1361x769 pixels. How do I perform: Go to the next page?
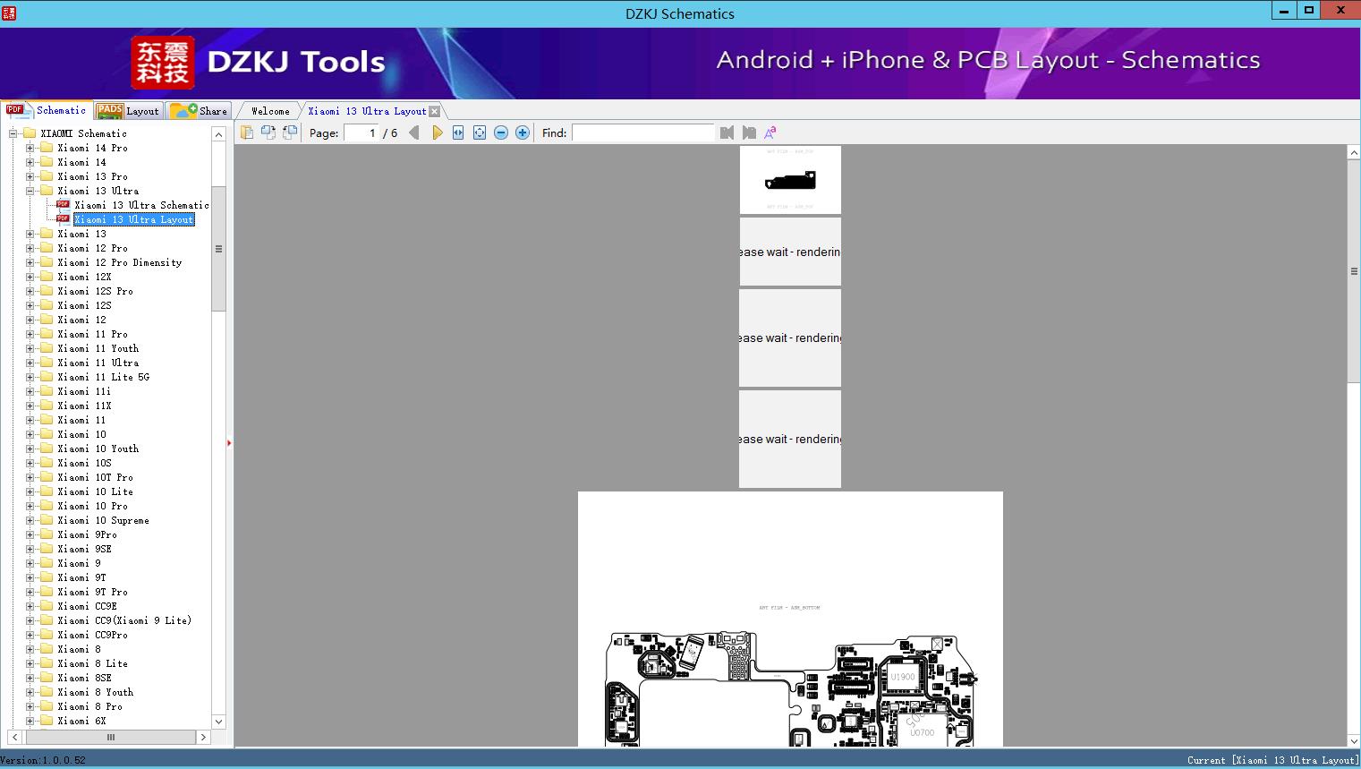pyautogui.click(x=437, y=132)
